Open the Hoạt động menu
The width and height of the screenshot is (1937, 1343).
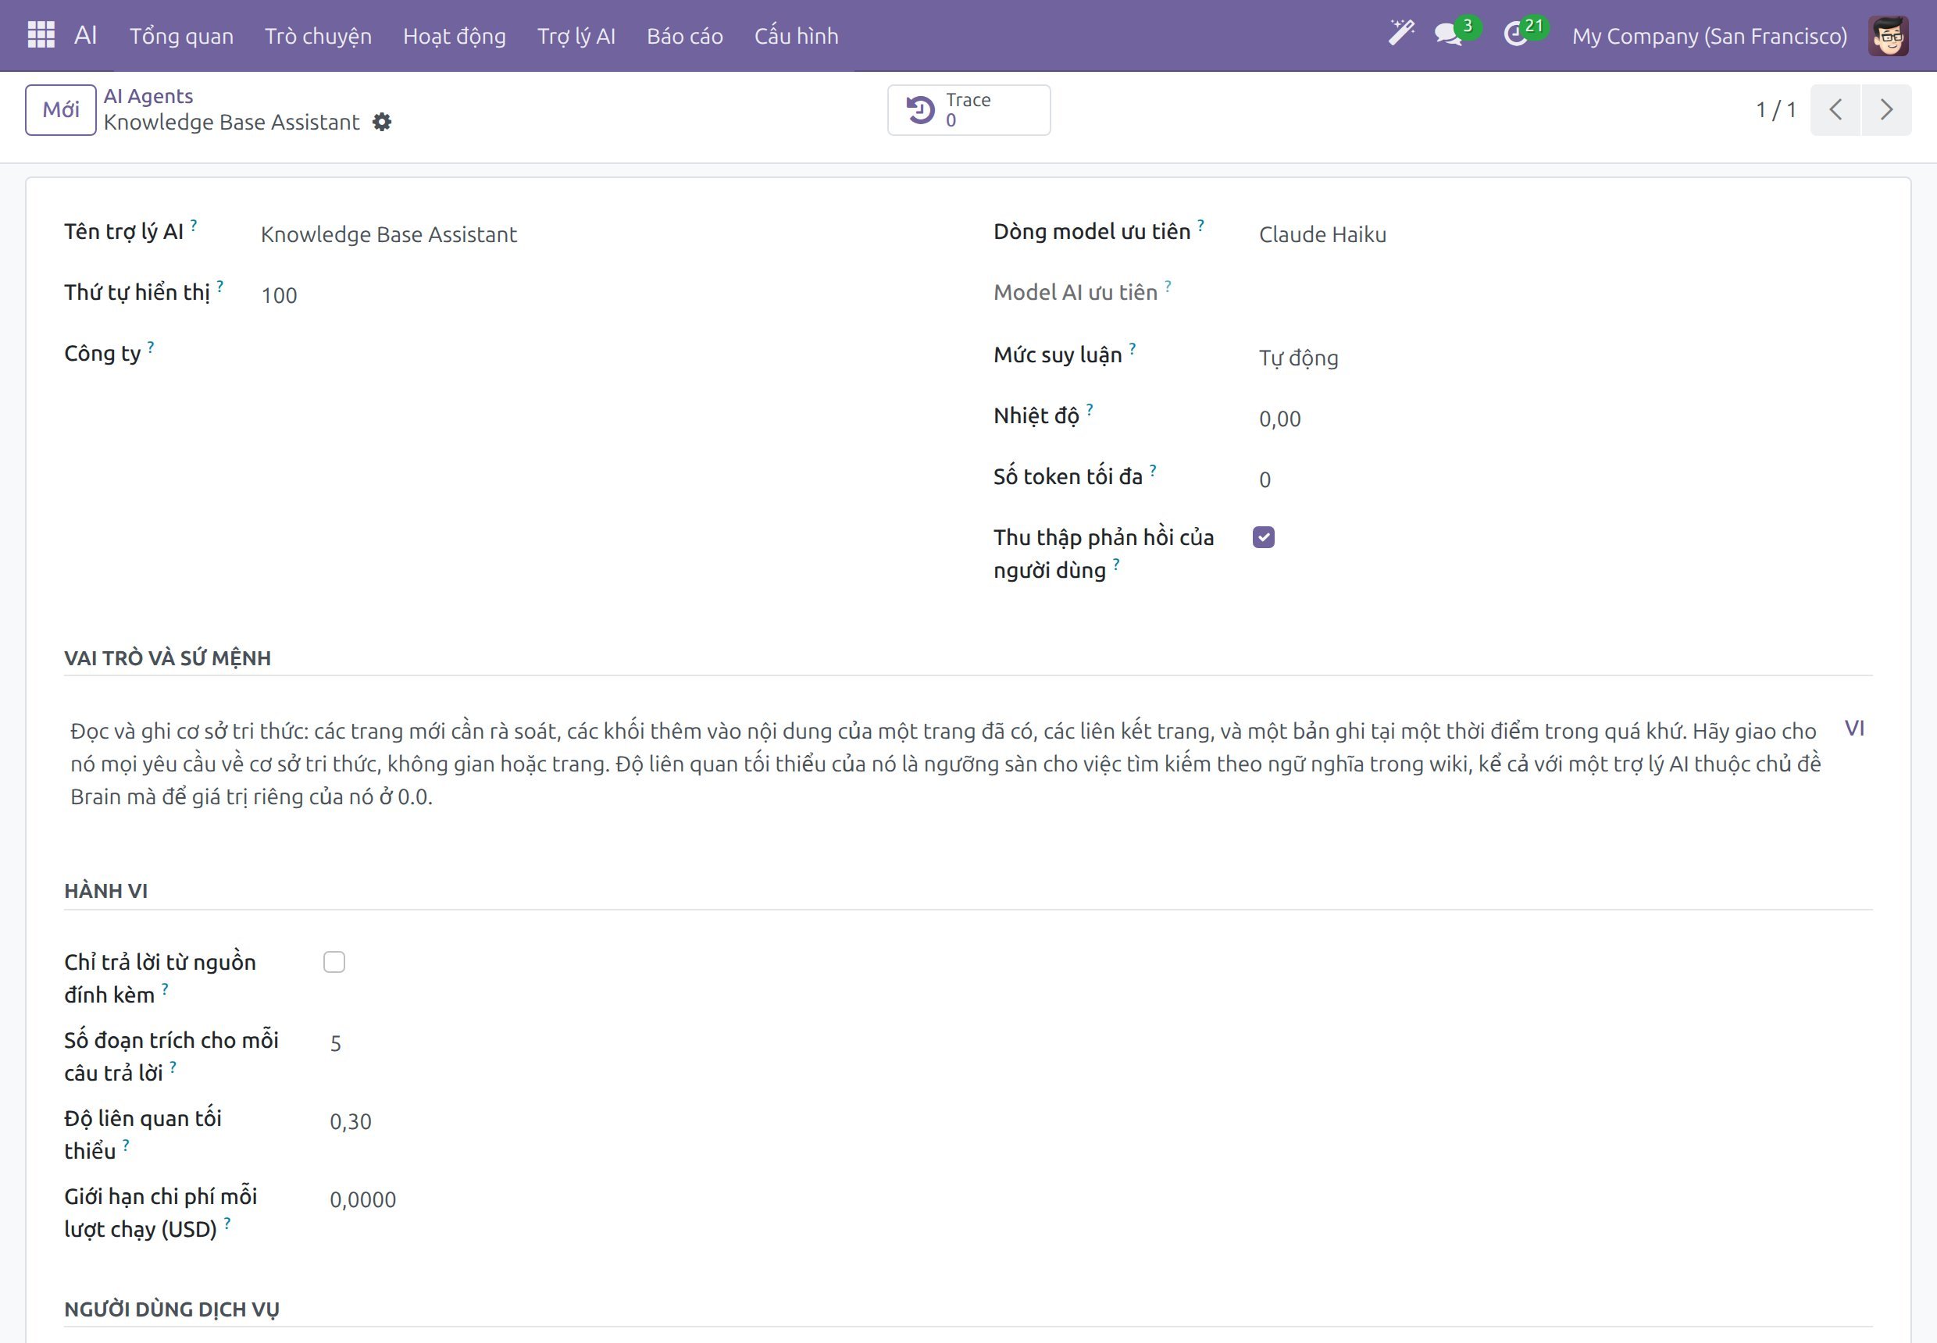455,36
